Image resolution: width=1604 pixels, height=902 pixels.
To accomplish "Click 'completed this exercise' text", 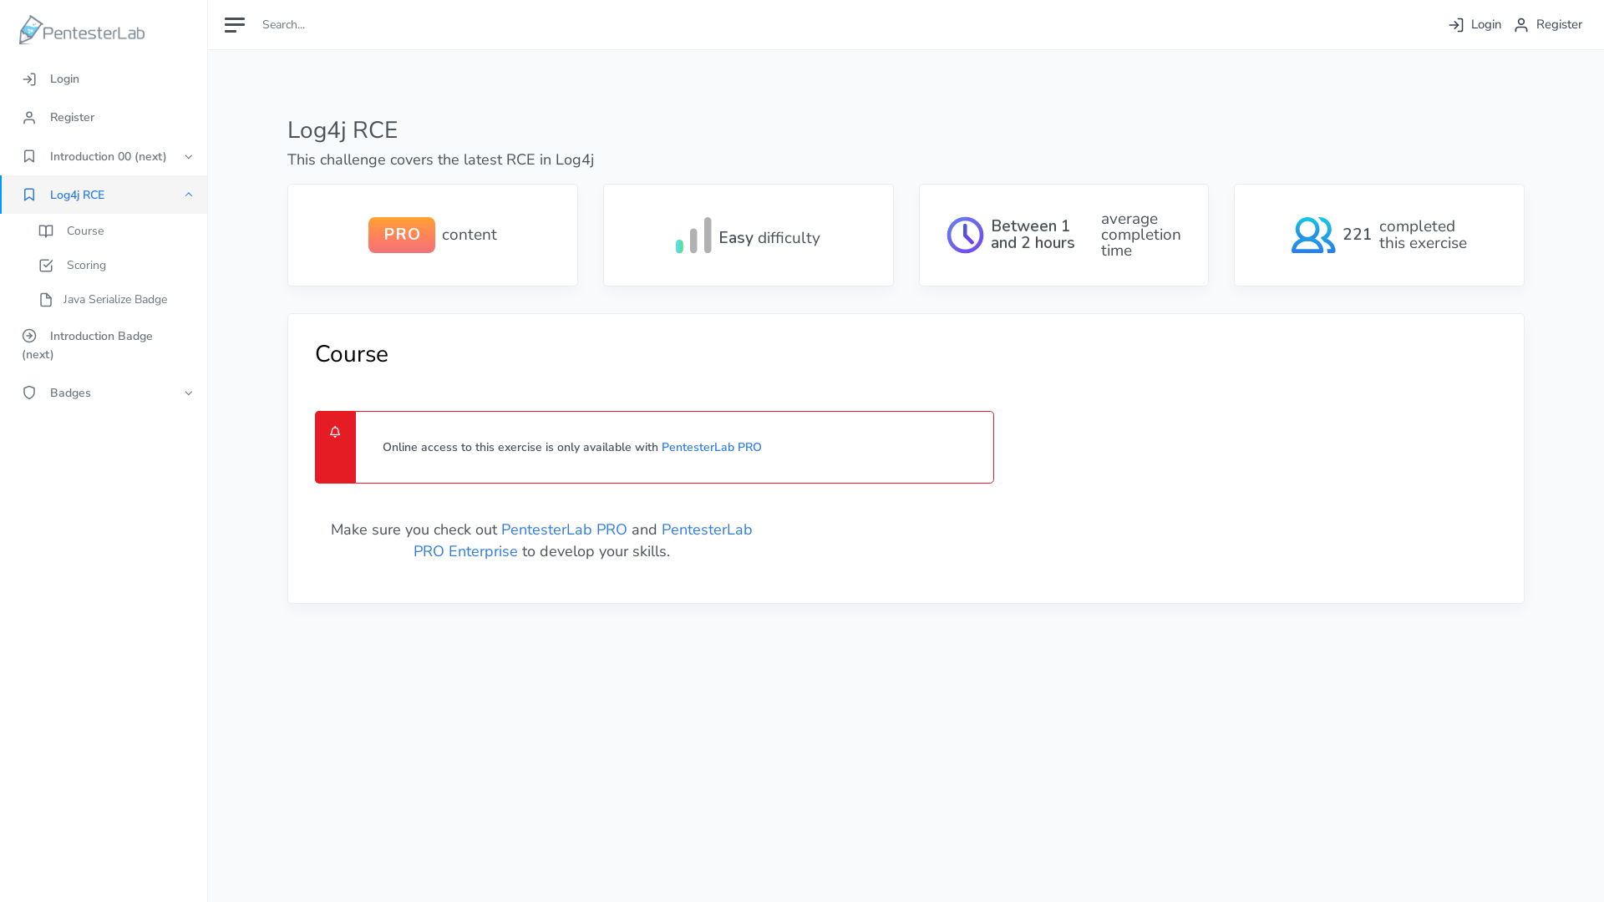I will click(1423, 235).
